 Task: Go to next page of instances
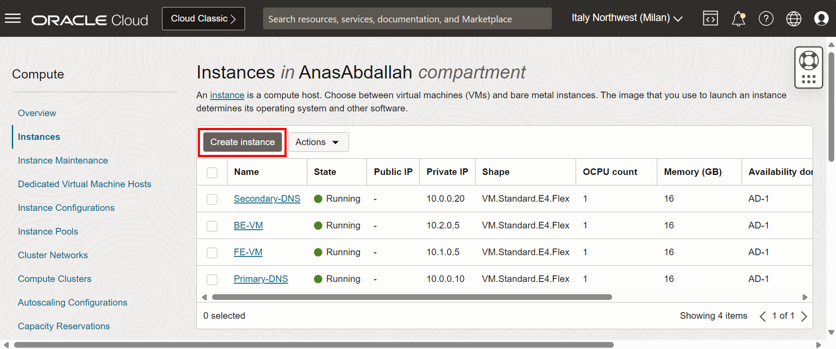[804, 316]
